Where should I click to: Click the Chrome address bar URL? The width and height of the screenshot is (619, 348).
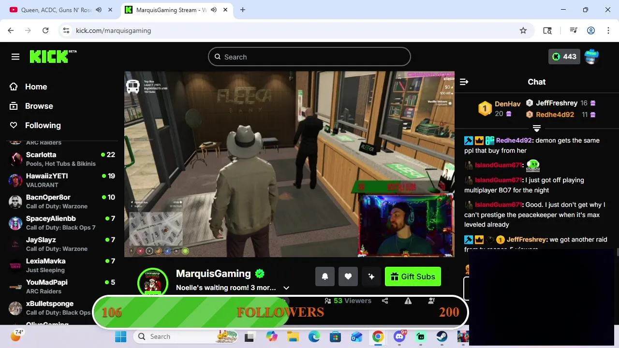[x=114, y=30]
